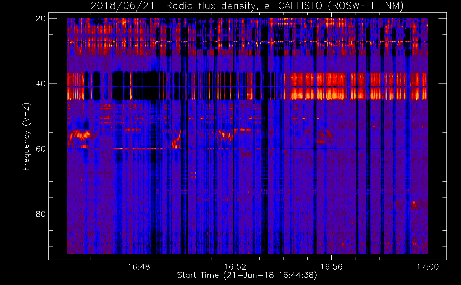Click the 'Frequency (MHZ)' y-axis label

[26, 137]
